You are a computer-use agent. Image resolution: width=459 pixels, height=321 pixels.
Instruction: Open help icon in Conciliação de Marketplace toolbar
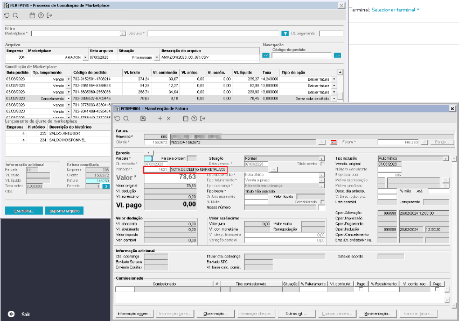click(x=41, y=16)
